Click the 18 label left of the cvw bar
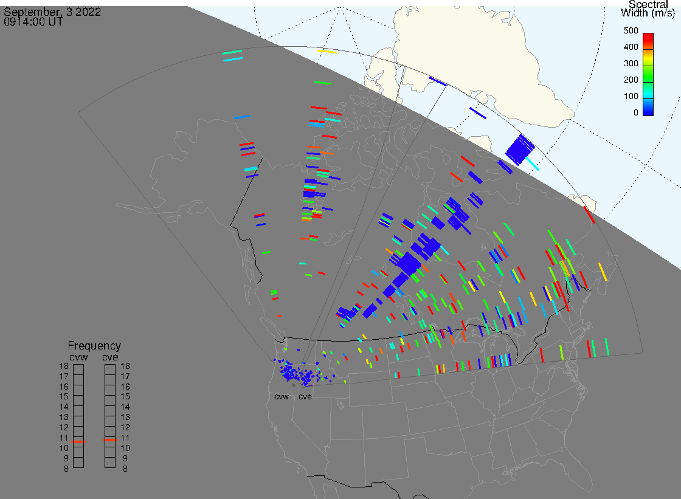Image resolution: width=681 pixels, height=499 pixels. tap(64, 366)
